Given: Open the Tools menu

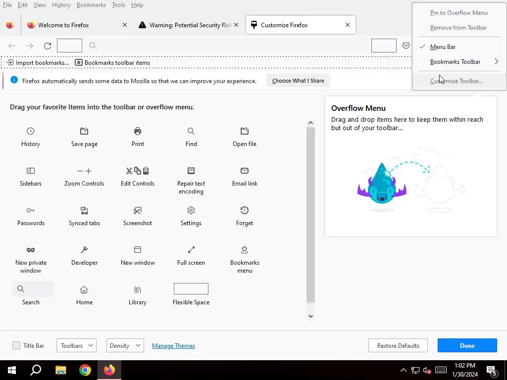Looking at the screenshot, I should pos(118,5).
